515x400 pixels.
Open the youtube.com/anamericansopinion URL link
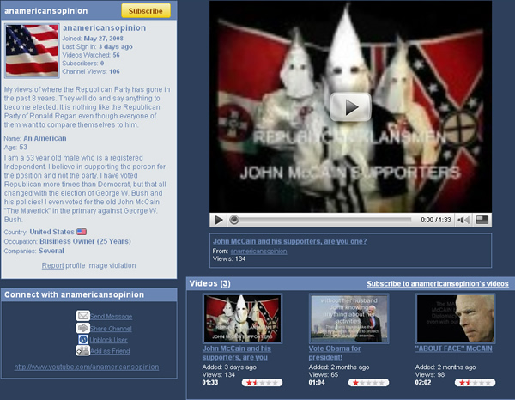pyautogui.click(x=87, y=367)
